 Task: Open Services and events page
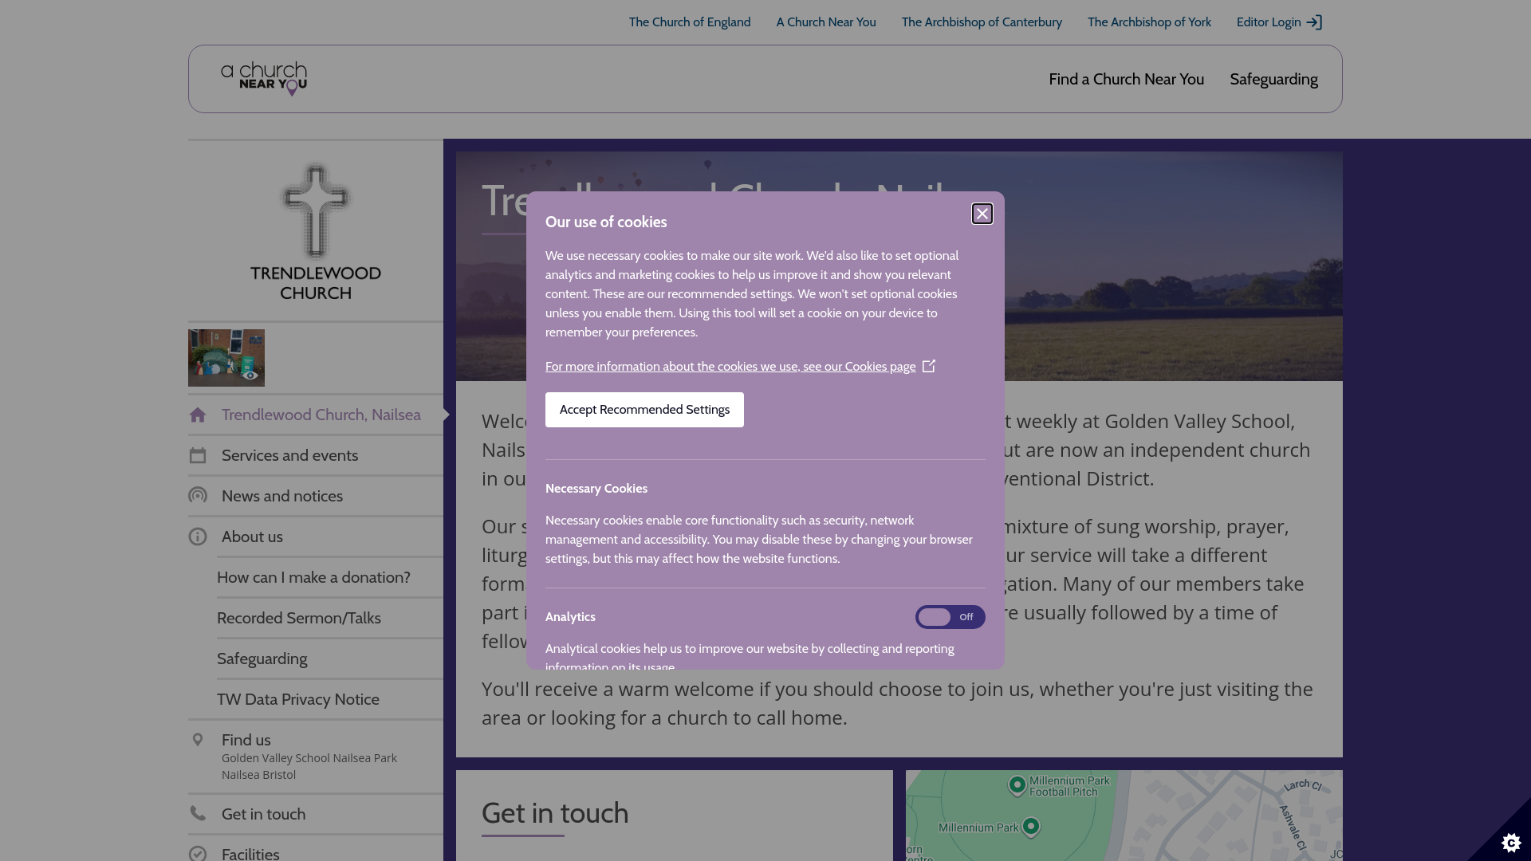[290, 455]
